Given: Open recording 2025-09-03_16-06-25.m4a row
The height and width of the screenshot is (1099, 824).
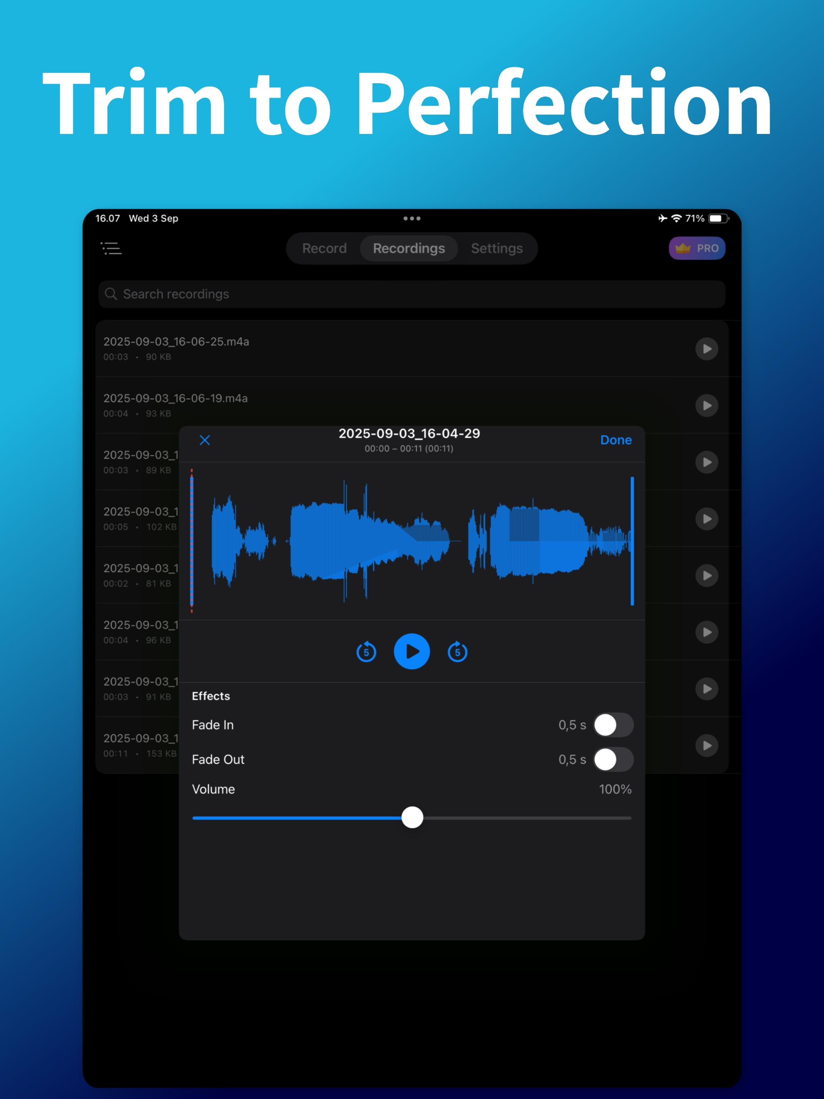Looking at the screenshot, I should tap(412, 349).
